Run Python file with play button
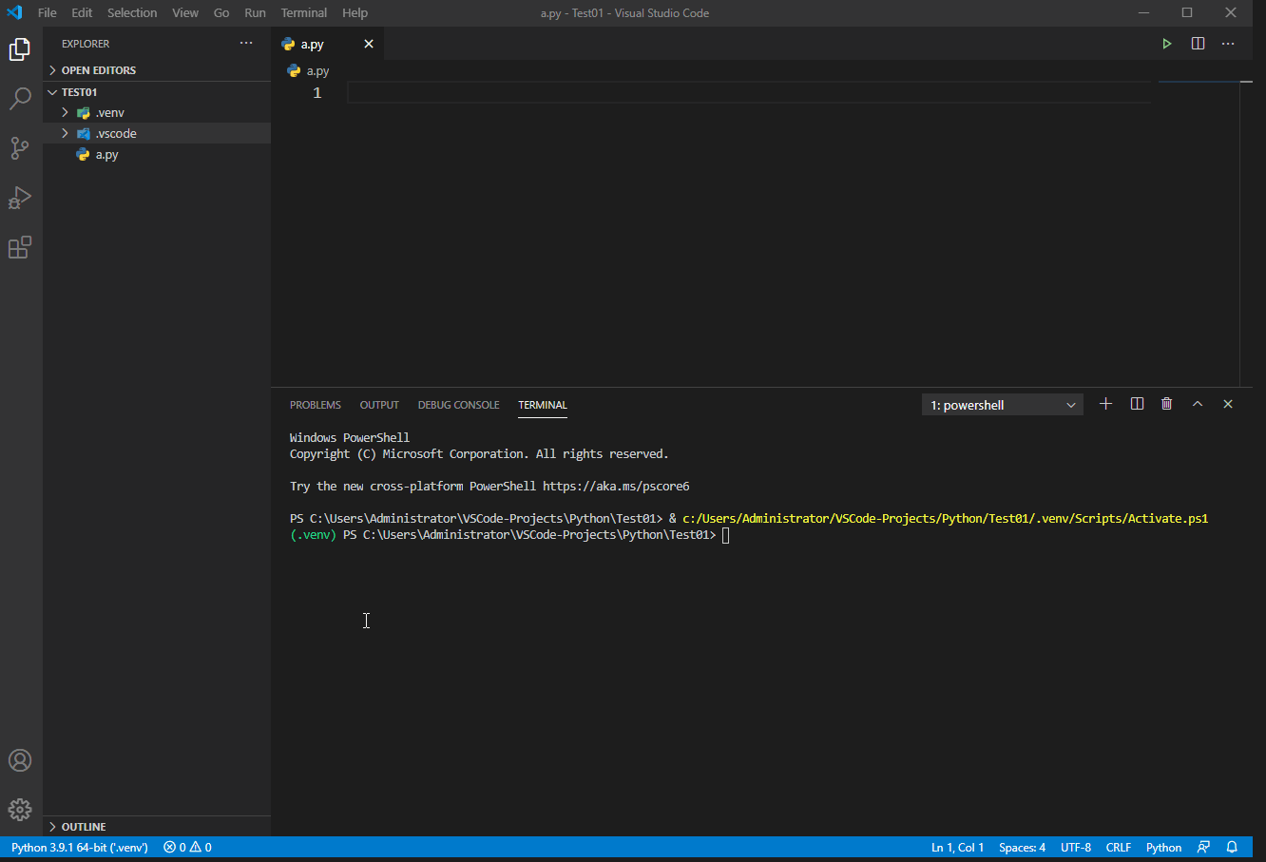Screen dimensions: 1266x862 [x=1167, y=44]
